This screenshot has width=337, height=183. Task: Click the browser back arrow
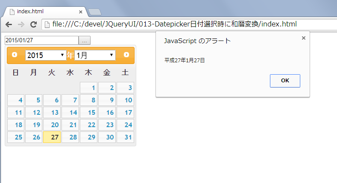[9, 24]
